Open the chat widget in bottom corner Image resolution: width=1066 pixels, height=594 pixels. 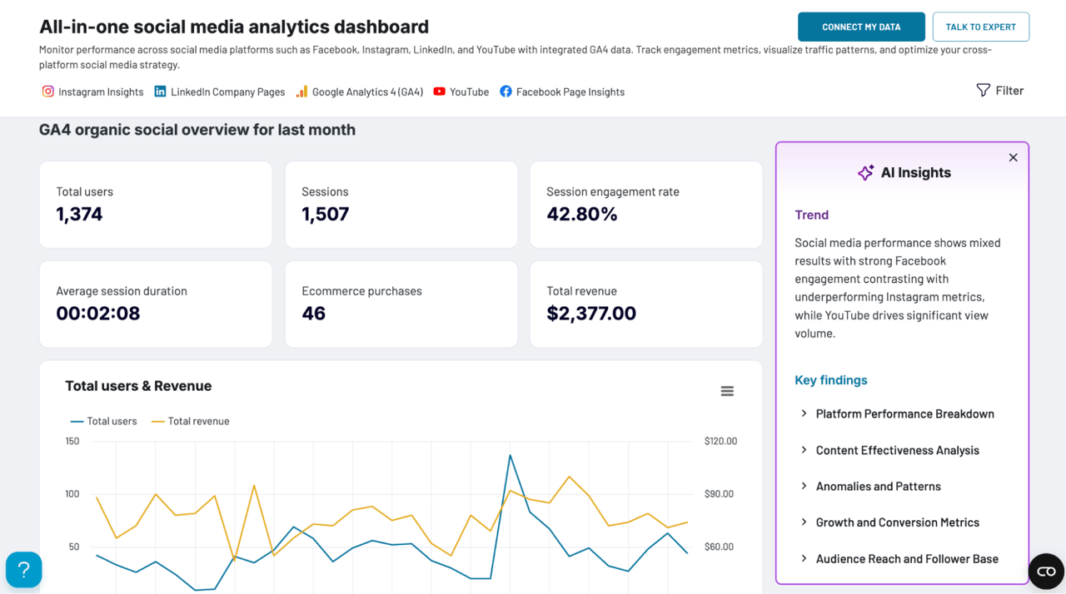[1046, 572]
